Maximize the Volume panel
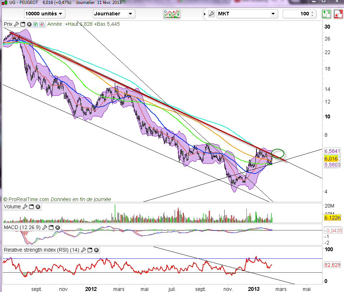 click(x=32, y=206)
